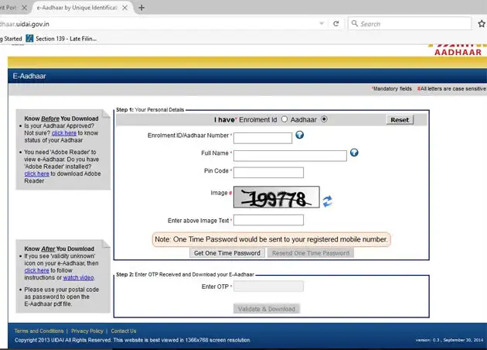Screen dimensions: 487x350
Task: Open a new browser tab with plus icon
Action: 141,7
